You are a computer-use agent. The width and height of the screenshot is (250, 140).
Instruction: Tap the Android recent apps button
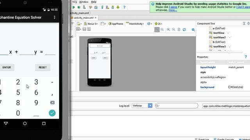(x=44, y=123)
